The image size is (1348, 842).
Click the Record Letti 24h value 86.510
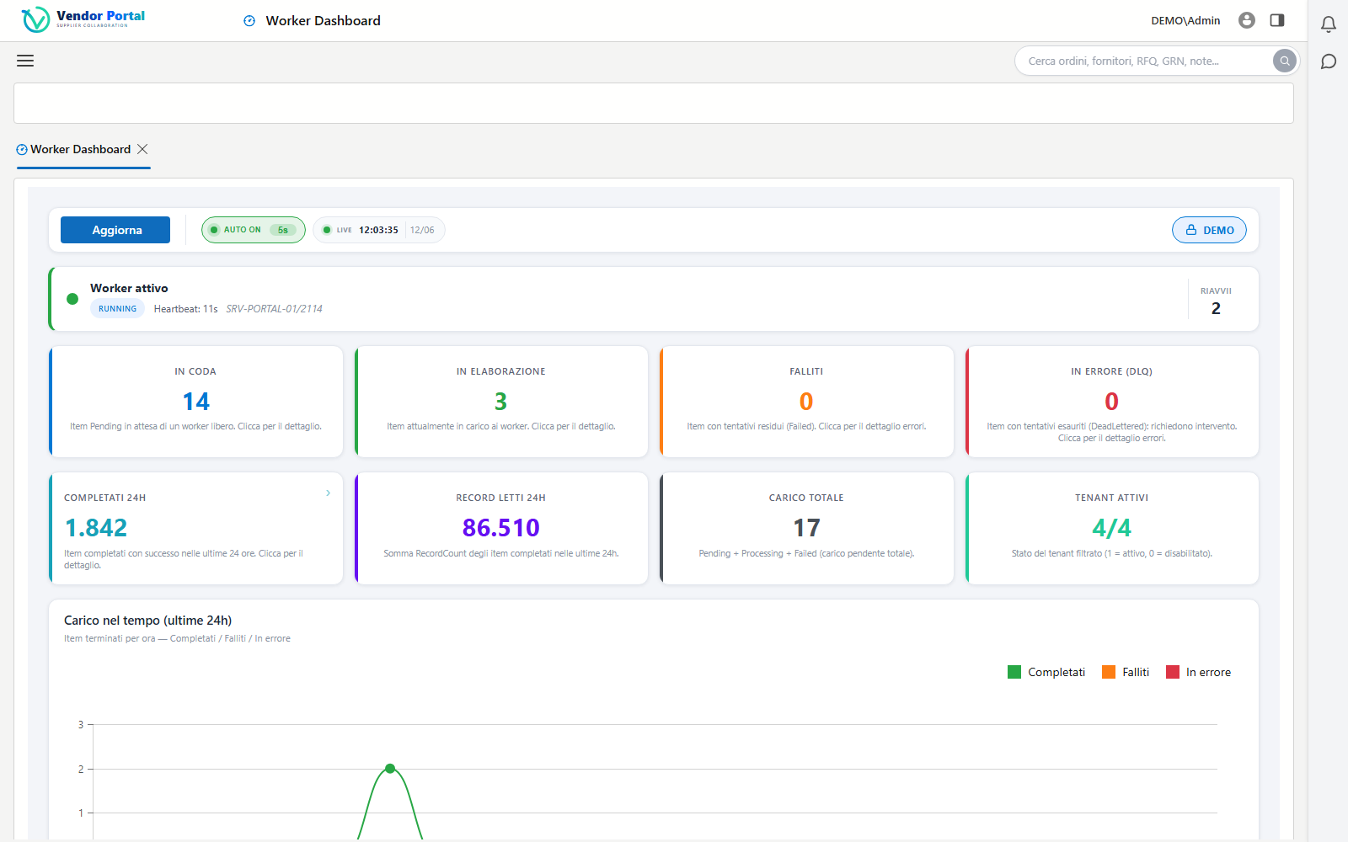point(501,528)
